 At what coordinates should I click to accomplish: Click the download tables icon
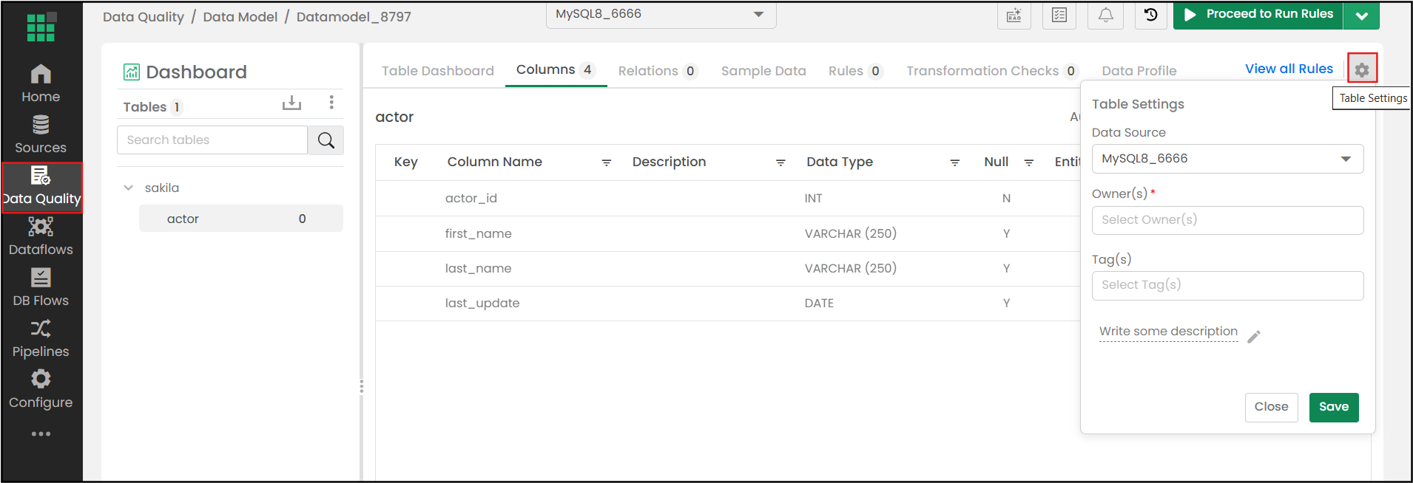point(291,103)
